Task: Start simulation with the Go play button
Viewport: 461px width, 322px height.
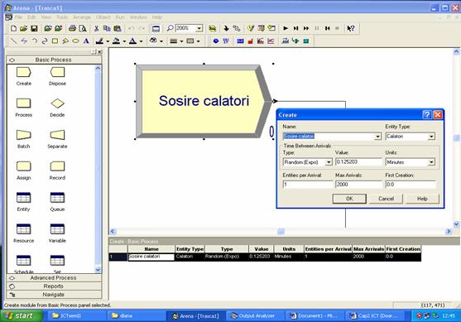Action: click(x=286, y=28)
